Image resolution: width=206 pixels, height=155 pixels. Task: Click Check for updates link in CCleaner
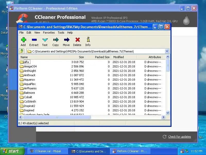click(179, 137)
